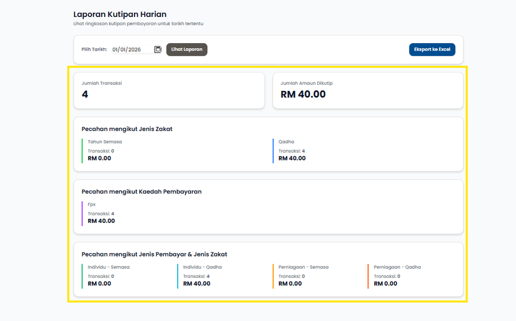Click the Laporan Kutipan Harian heading

120,15
